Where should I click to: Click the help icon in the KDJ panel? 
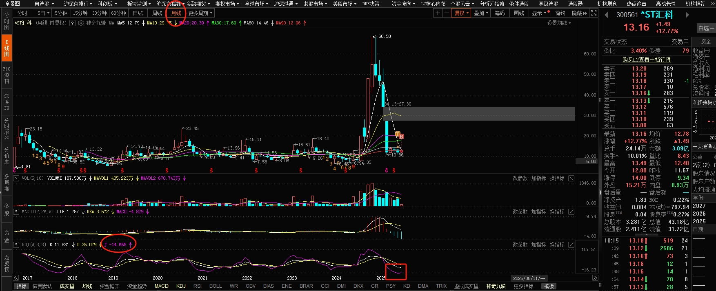click(16, 245)
